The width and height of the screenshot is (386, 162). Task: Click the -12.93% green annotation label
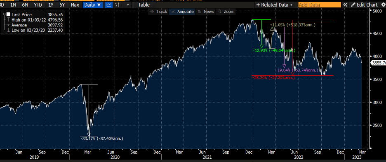tap(274, 50)
